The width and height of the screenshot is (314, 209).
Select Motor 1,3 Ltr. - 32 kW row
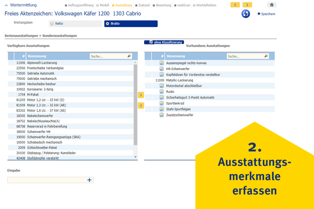pyautogui.click(x=71, y=105)
